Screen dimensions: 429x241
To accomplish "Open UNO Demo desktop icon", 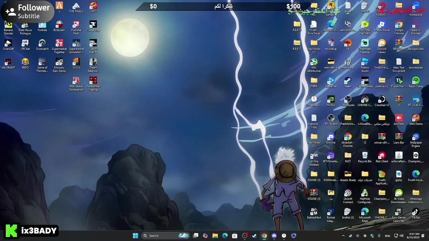I will pyautogui.click(x=416, y=120).
